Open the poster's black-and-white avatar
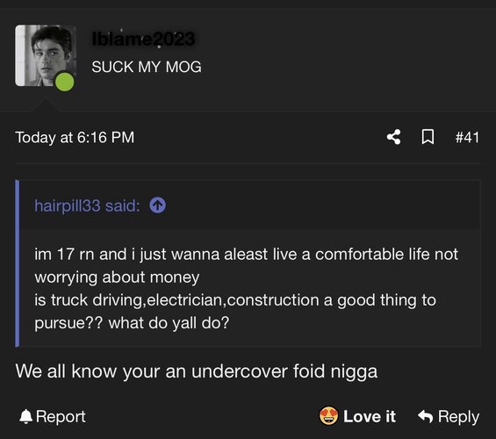The width and height of the screenshot is (496, 439). pyautogui.click(x=46, y=55)
